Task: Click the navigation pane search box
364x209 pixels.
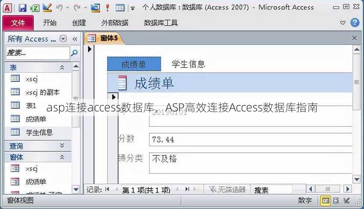Action: (x=38, y=53)
